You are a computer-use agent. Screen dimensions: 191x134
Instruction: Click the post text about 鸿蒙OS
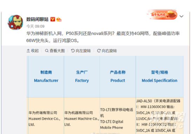[103, 37]
